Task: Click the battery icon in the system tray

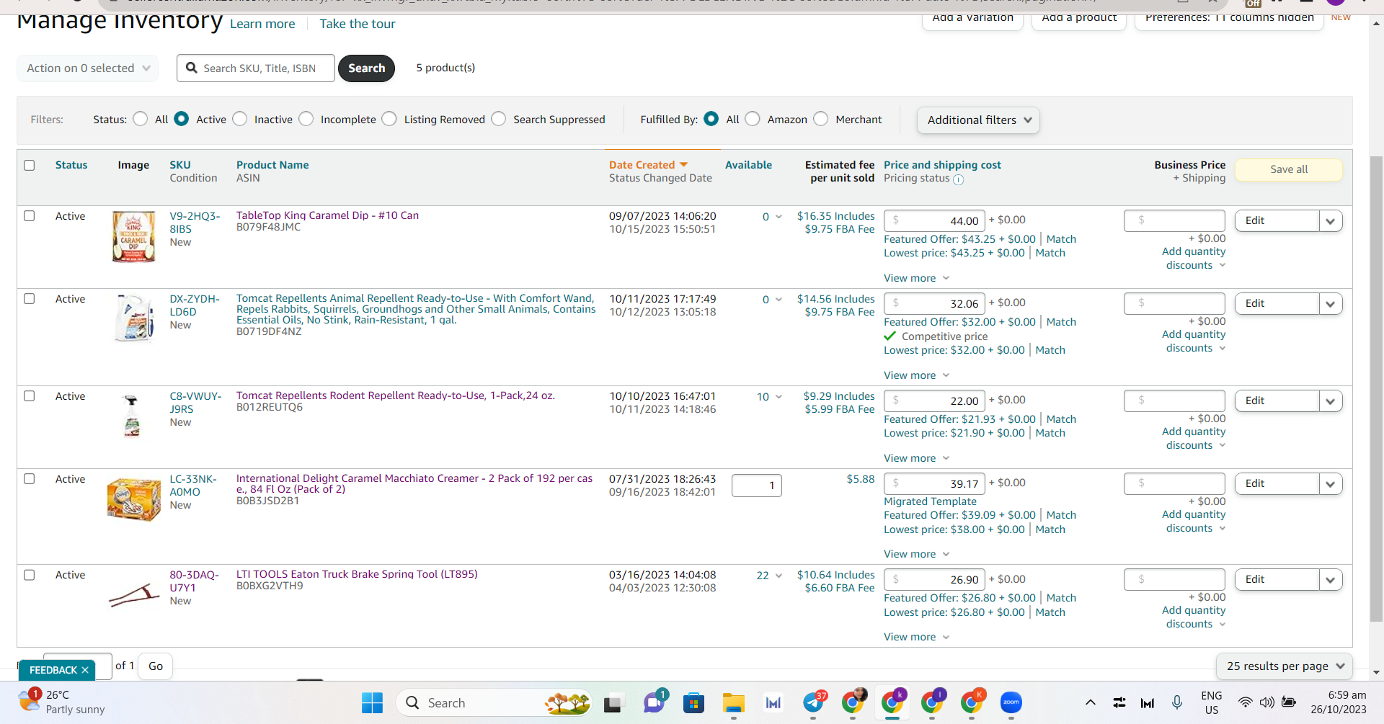Action: click(1289, 702)
